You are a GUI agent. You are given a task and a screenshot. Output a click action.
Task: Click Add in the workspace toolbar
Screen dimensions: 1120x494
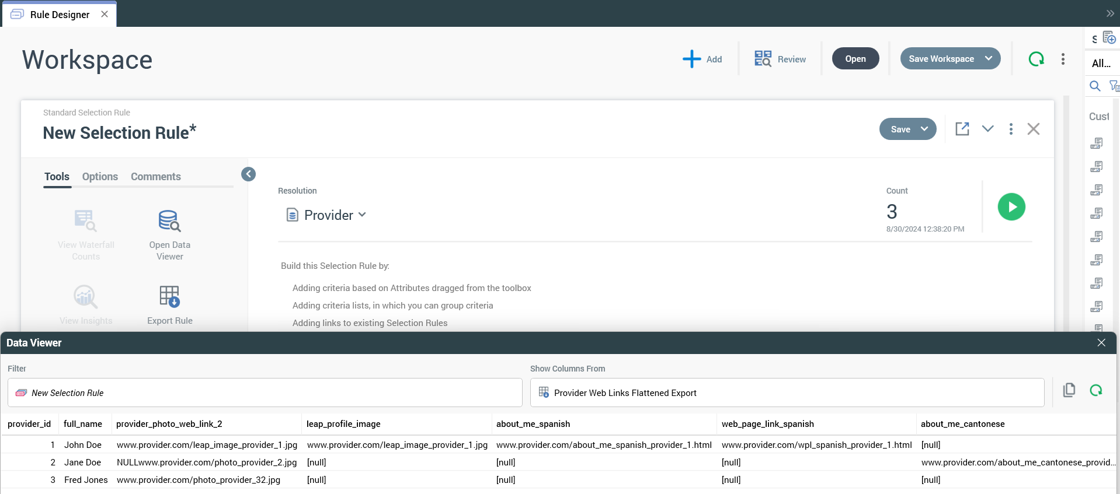[702, 59]
